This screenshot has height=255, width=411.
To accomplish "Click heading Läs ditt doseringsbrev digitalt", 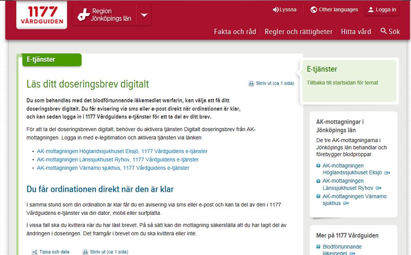I will [87, 84].
